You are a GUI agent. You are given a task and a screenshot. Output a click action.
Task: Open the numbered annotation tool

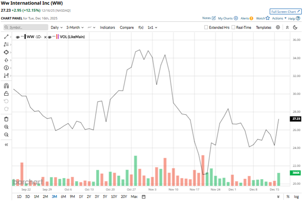[6, 68]
